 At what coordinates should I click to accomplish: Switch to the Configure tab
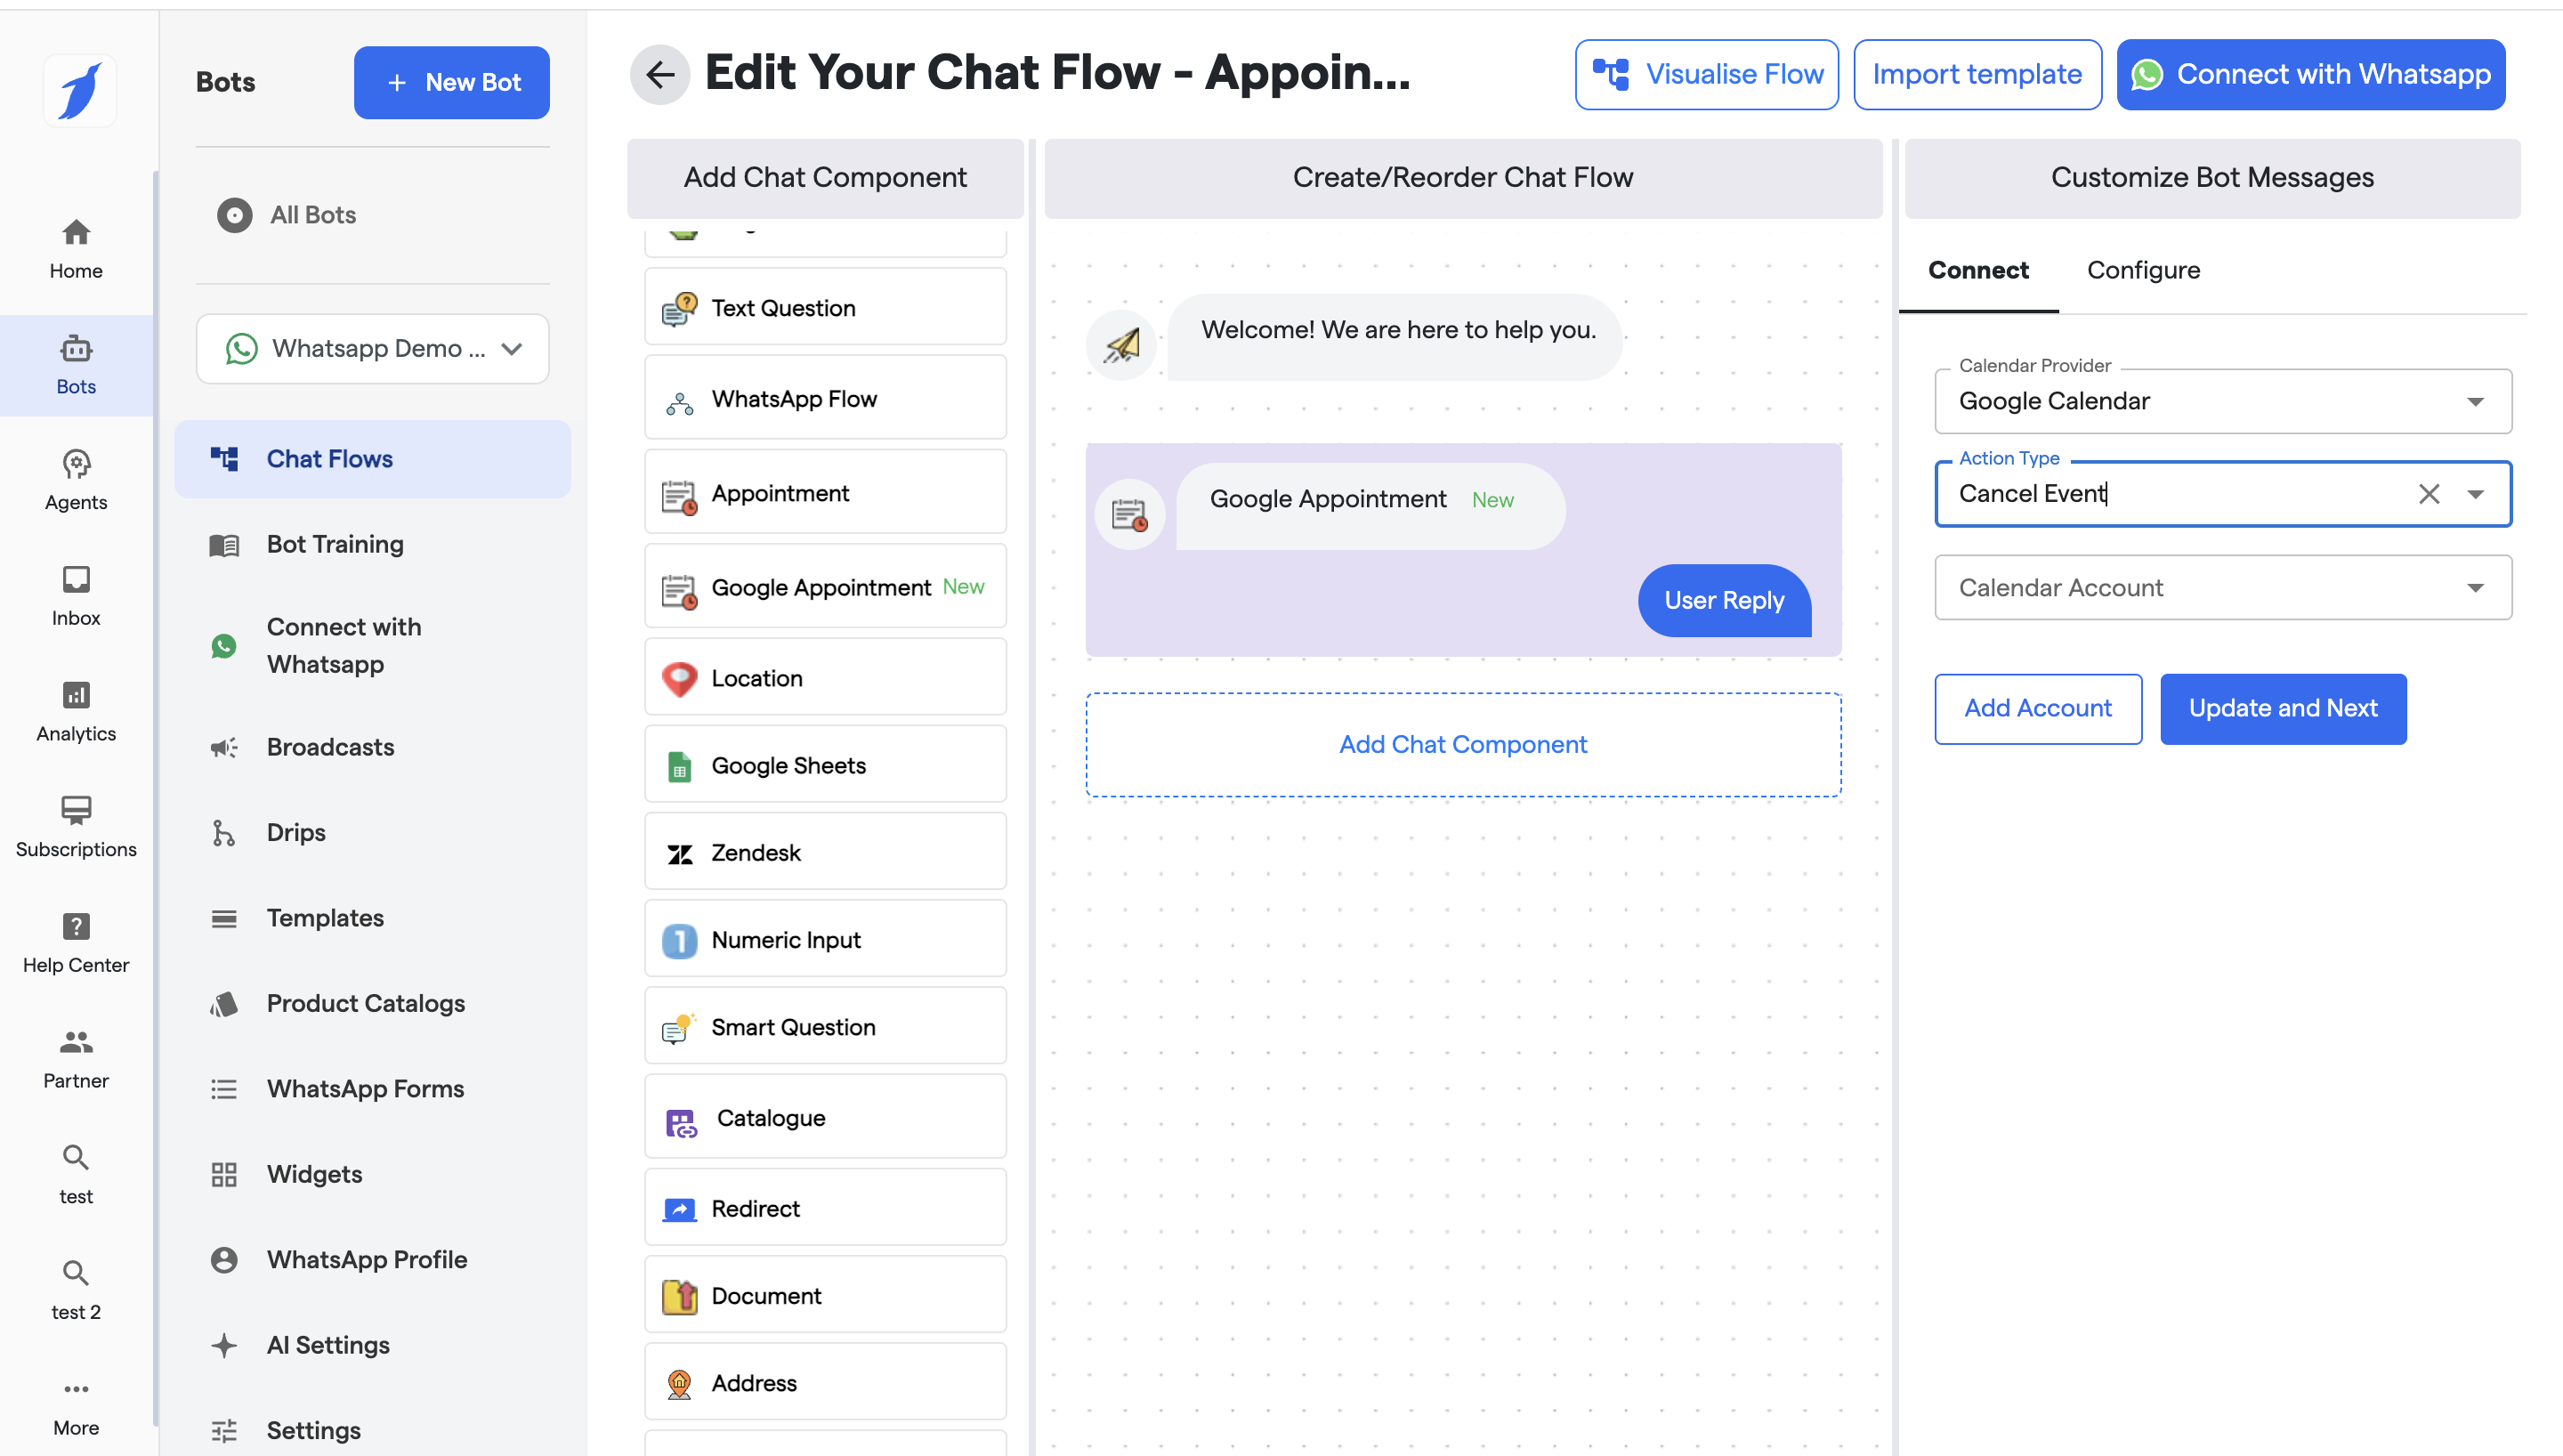pos(2142,270)
